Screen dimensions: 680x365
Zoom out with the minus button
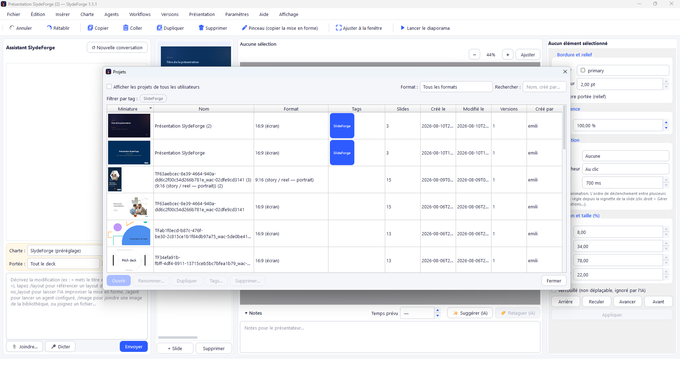point(474,55)
